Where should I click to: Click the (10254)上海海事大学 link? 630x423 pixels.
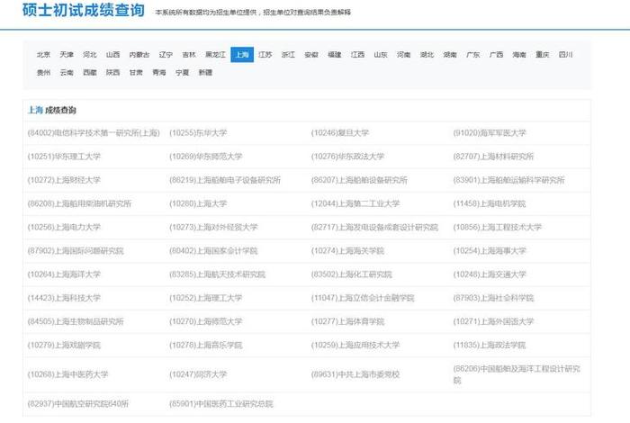point(490,251)
